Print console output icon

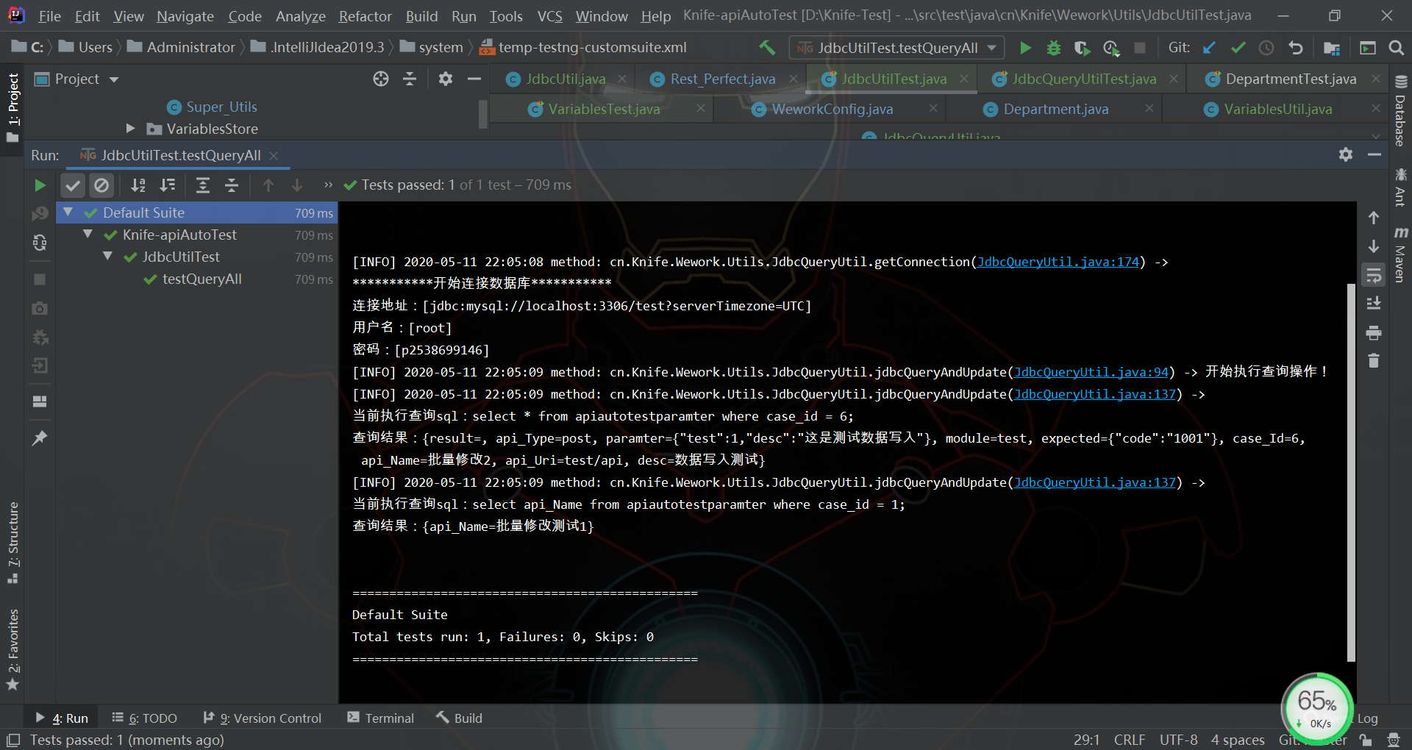(x=1374, y=333)
